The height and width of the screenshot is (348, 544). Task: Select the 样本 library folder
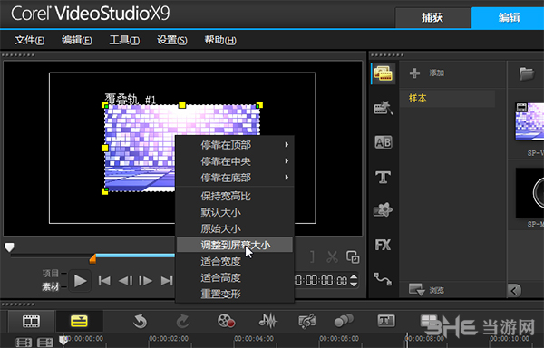tap(448, 99)
